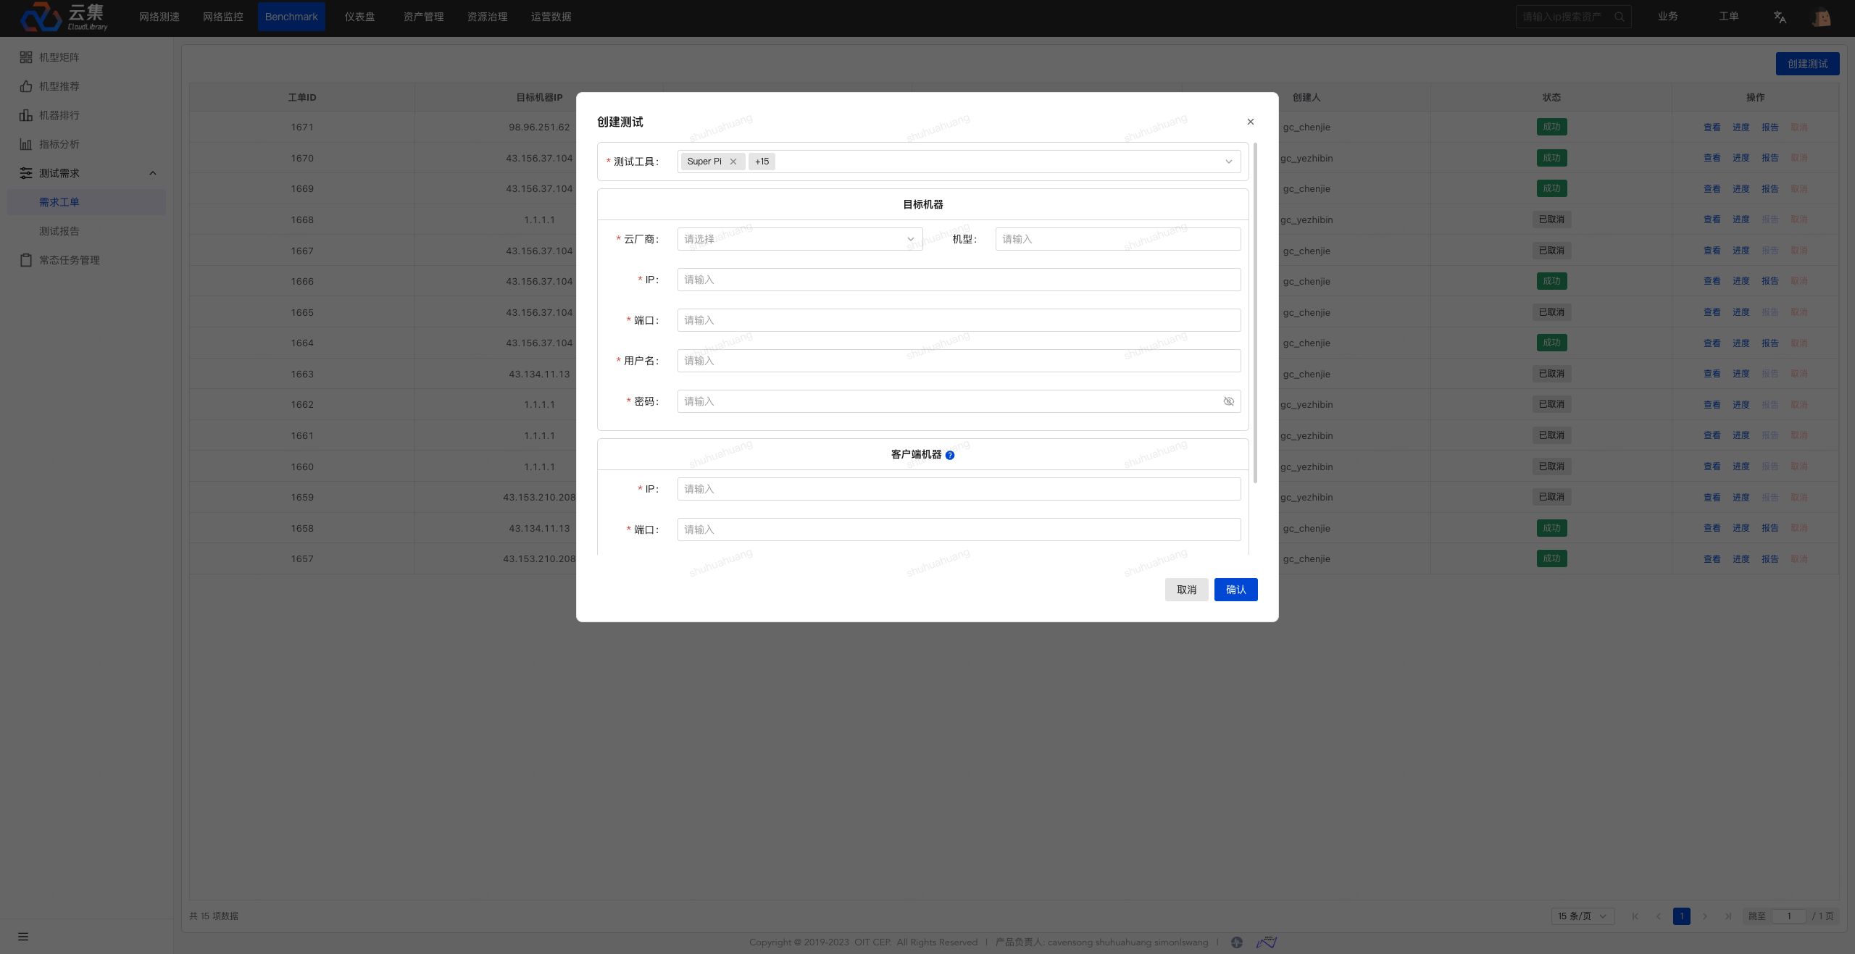
Task: Click the 机型推荐 thumbs-up icon
Action: point(26,86)
